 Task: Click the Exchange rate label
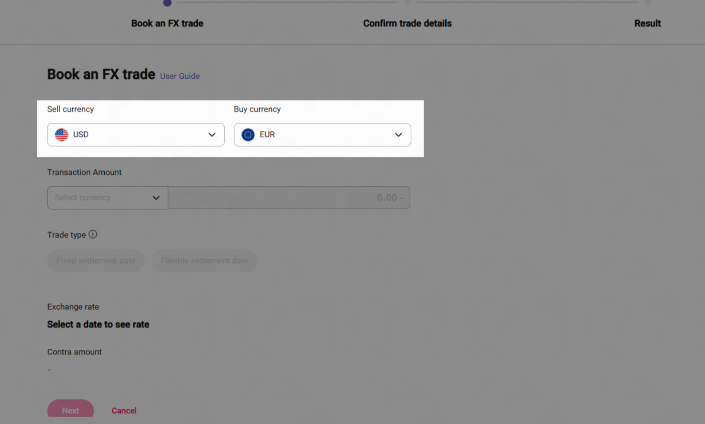[73, 307]
